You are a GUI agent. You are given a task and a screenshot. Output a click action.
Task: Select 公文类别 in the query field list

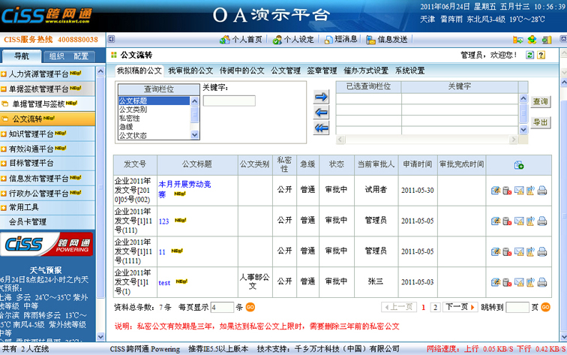132,110
